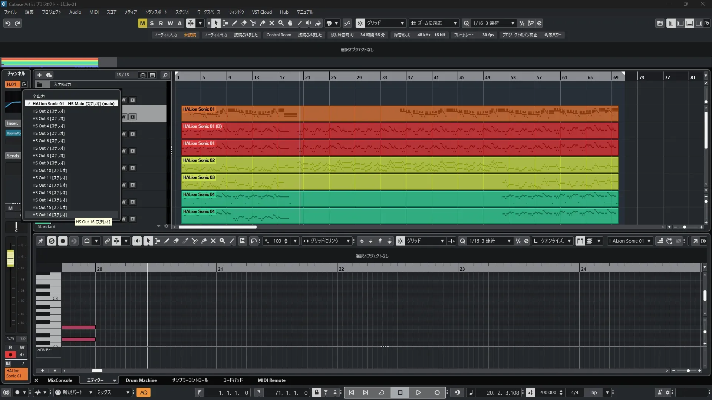Select the Eraser tool in top toolbar

[x=244, y=23]
